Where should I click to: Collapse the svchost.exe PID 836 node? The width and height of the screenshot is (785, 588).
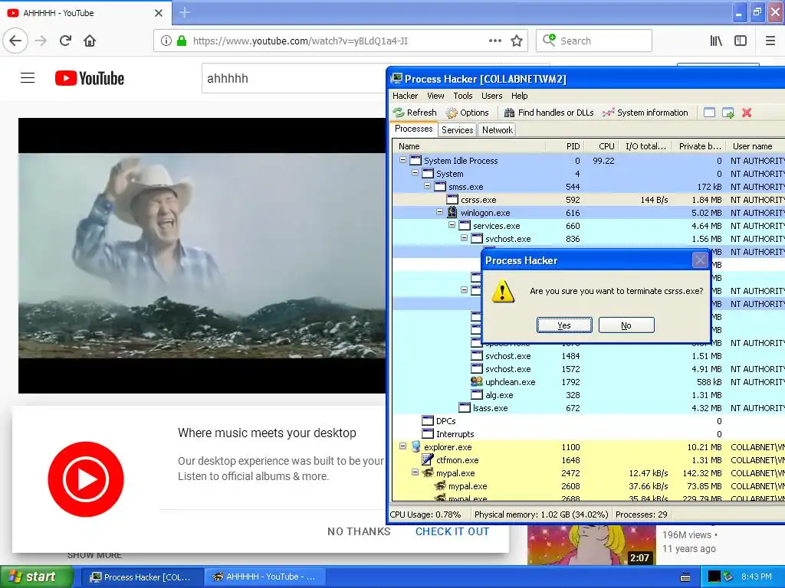click(x=464, y=238)
